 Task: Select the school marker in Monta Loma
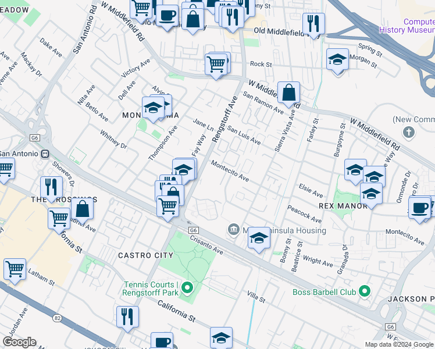tap(154, 108)
